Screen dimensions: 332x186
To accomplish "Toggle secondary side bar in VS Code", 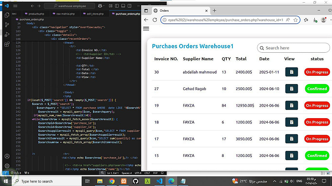I will 129,6.
